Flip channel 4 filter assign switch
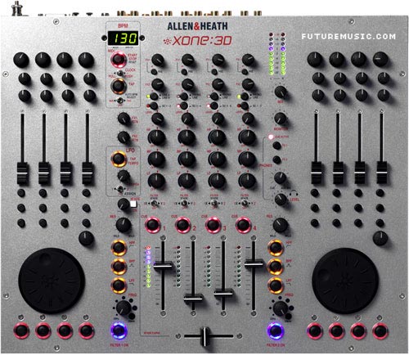This screenshot has height=355, width=409. coord(245,203)
